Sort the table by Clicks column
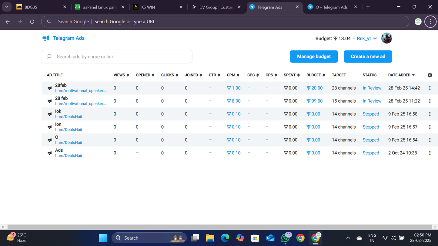Viewport: 438px width, 246px height. (x=169, y=75)
